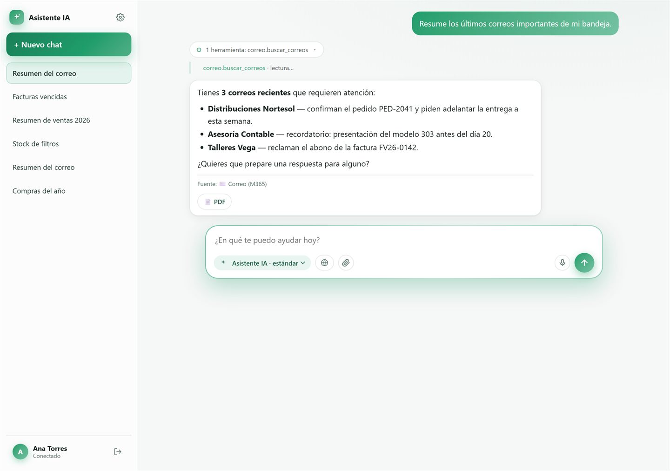Export the answer with the PDF button
The image size is (670, 471).
(214, 202)
